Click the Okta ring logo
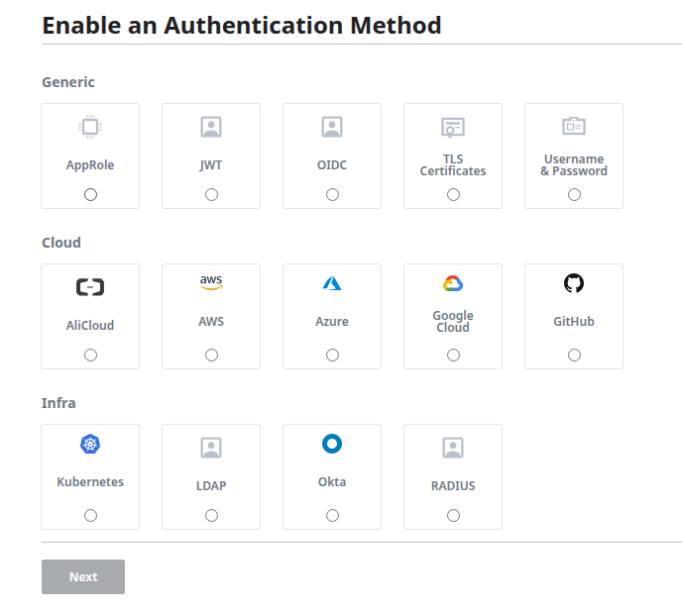The height and width of the screenshot is (616, 682). pos(332,444)
